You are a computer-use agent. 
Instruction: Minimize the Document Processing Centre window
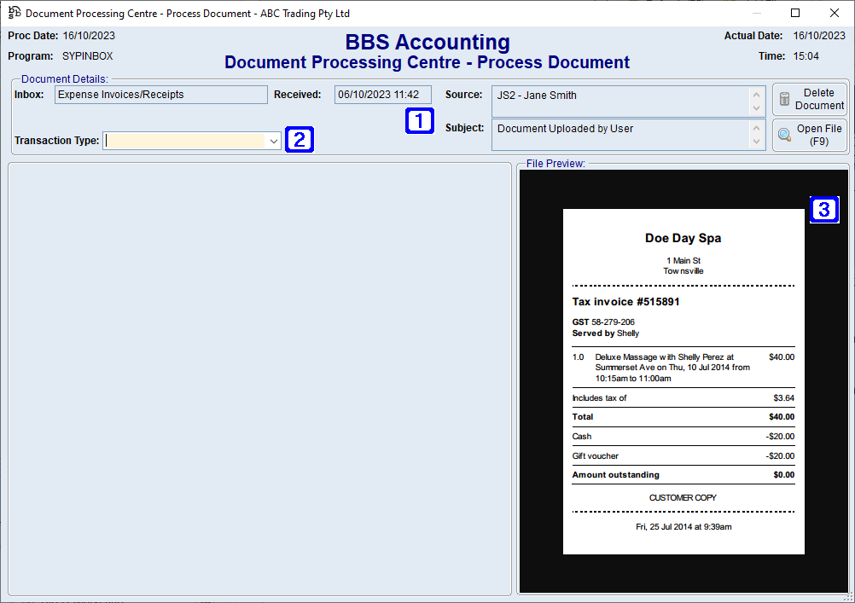tap(756, 13)
